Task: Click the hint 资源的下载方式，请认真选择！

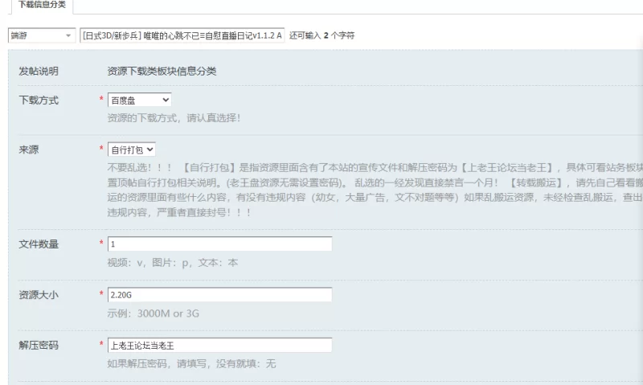Action: click(174, 118)
